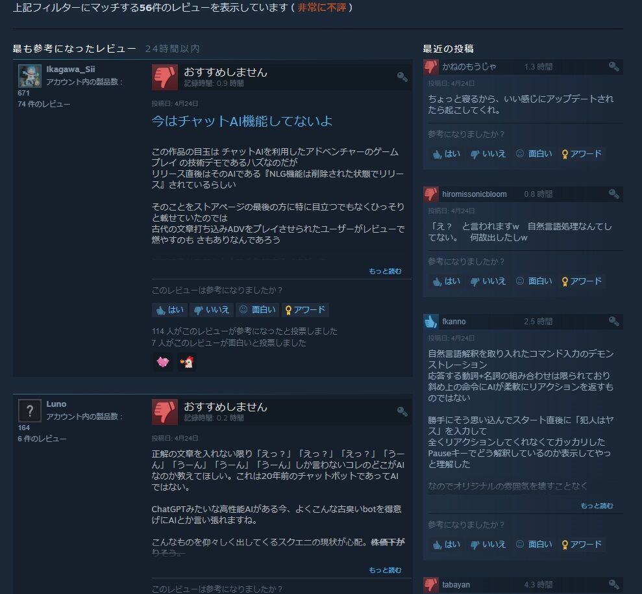
Task: Click magnifier icon on hiromissonicbloom's post
Action: click(613, 194)
